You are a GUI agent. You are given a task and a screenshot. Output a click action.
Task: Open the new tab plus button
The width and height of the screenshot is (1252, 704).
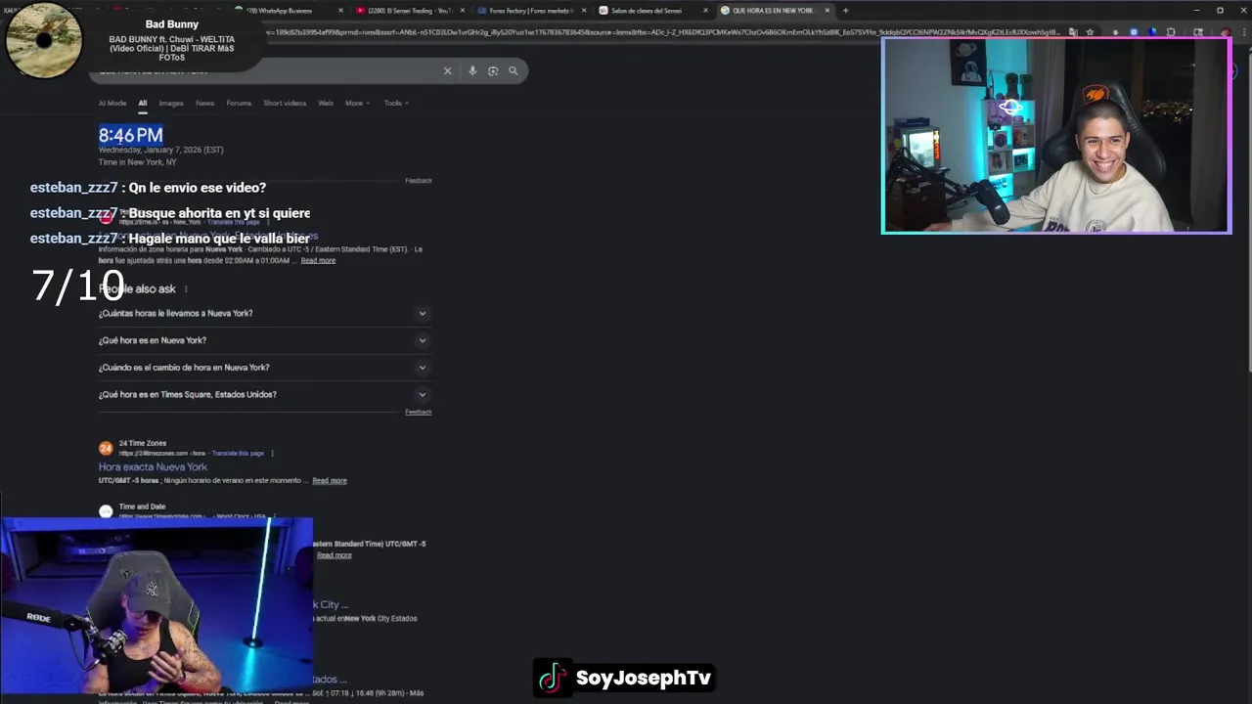(x=846, y=11)
